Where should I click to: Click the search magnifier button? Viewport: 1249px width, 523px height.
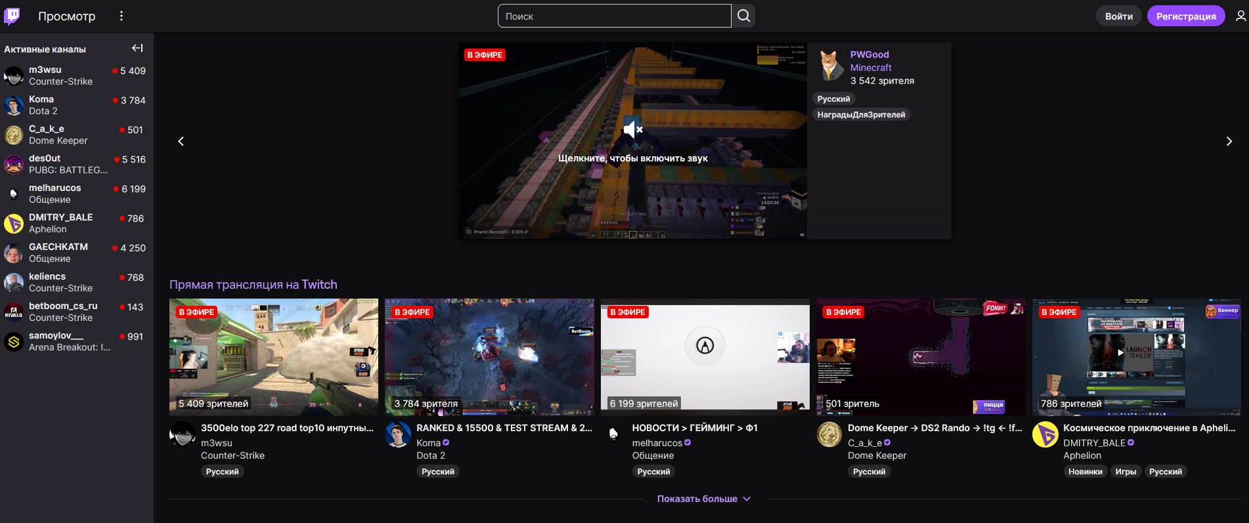743,16
